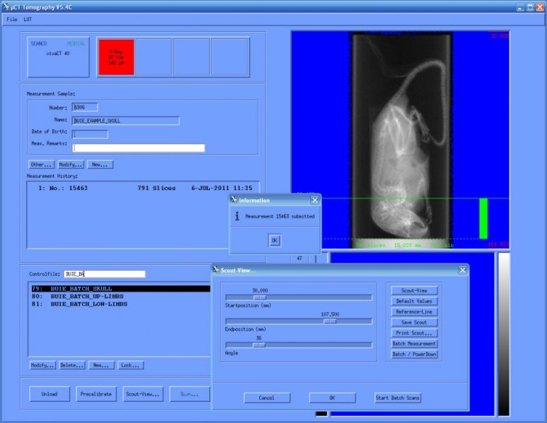The height and width of the screenshot is (423, 547).
Task: Maximize the µCT Tomography window
Action: click(530, 7)
